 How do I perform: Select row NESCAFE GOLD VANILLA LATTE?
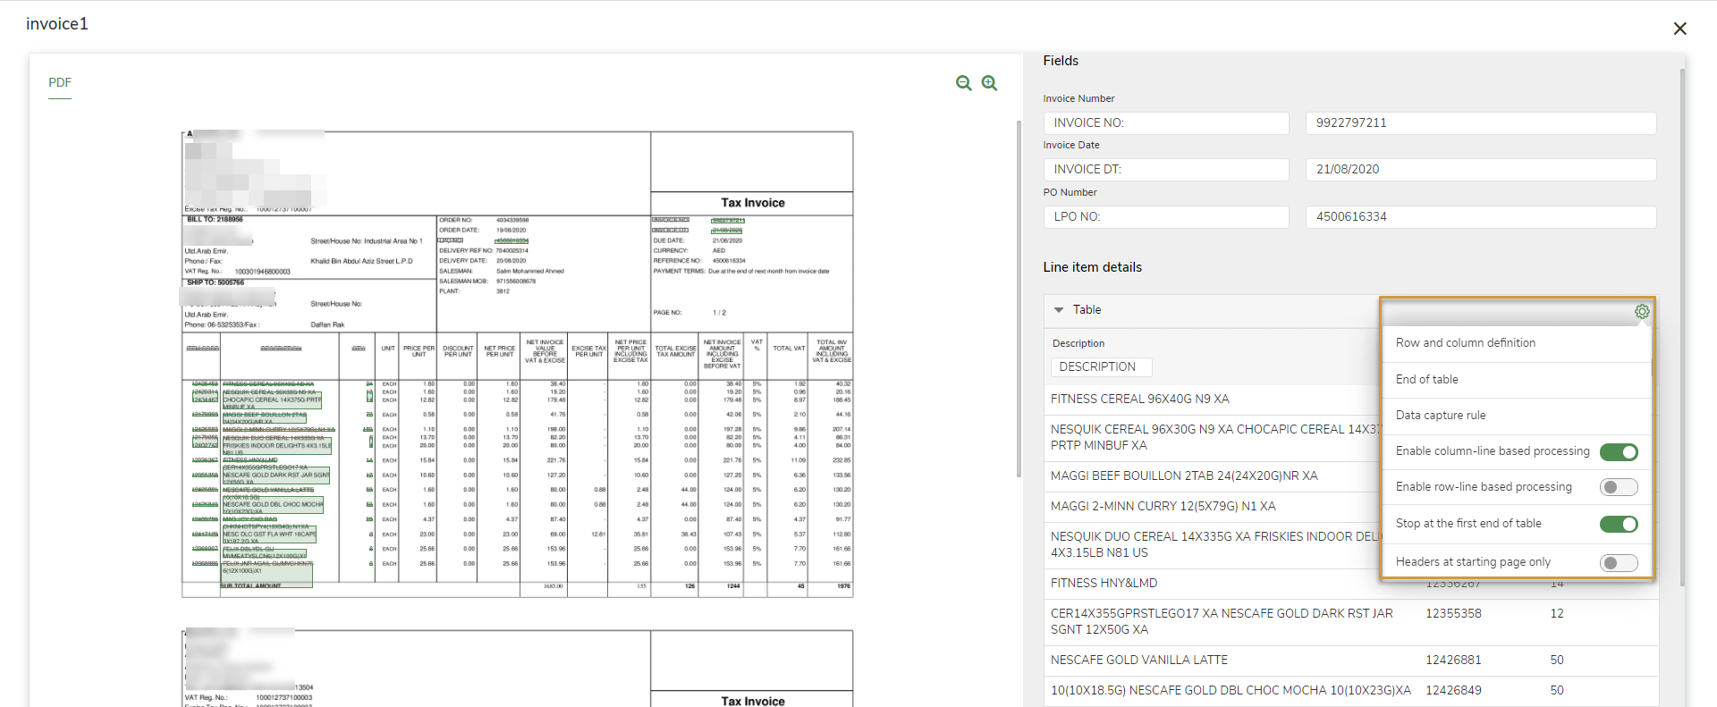(1350, 661)
